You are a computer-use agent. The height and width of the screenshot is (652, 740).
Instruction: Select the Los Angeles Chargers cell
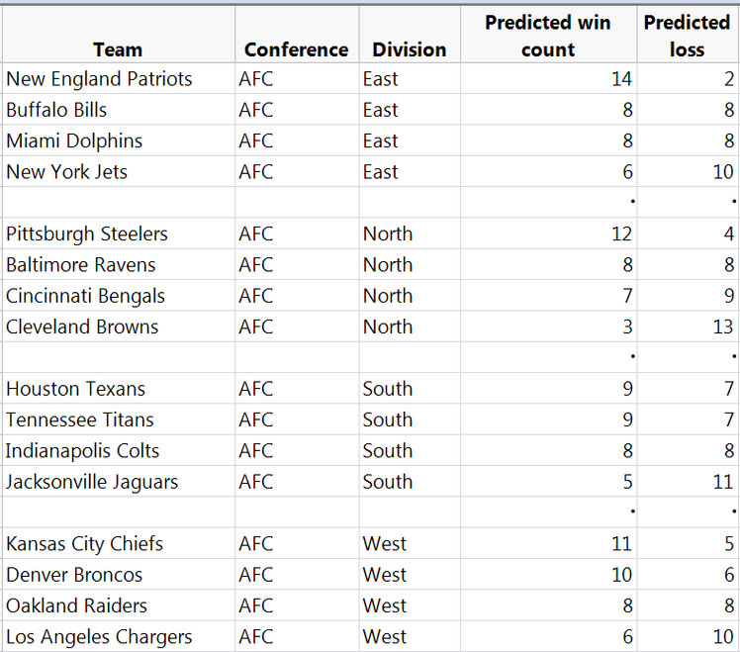(x=99, y=636)
